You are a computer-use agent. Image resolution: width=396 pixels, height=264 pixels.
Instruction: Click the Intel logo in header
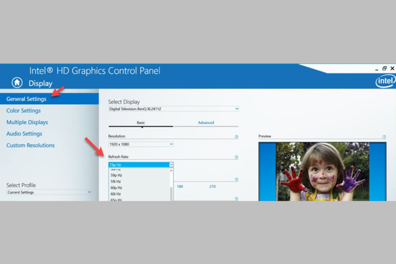tap(385, 82)
